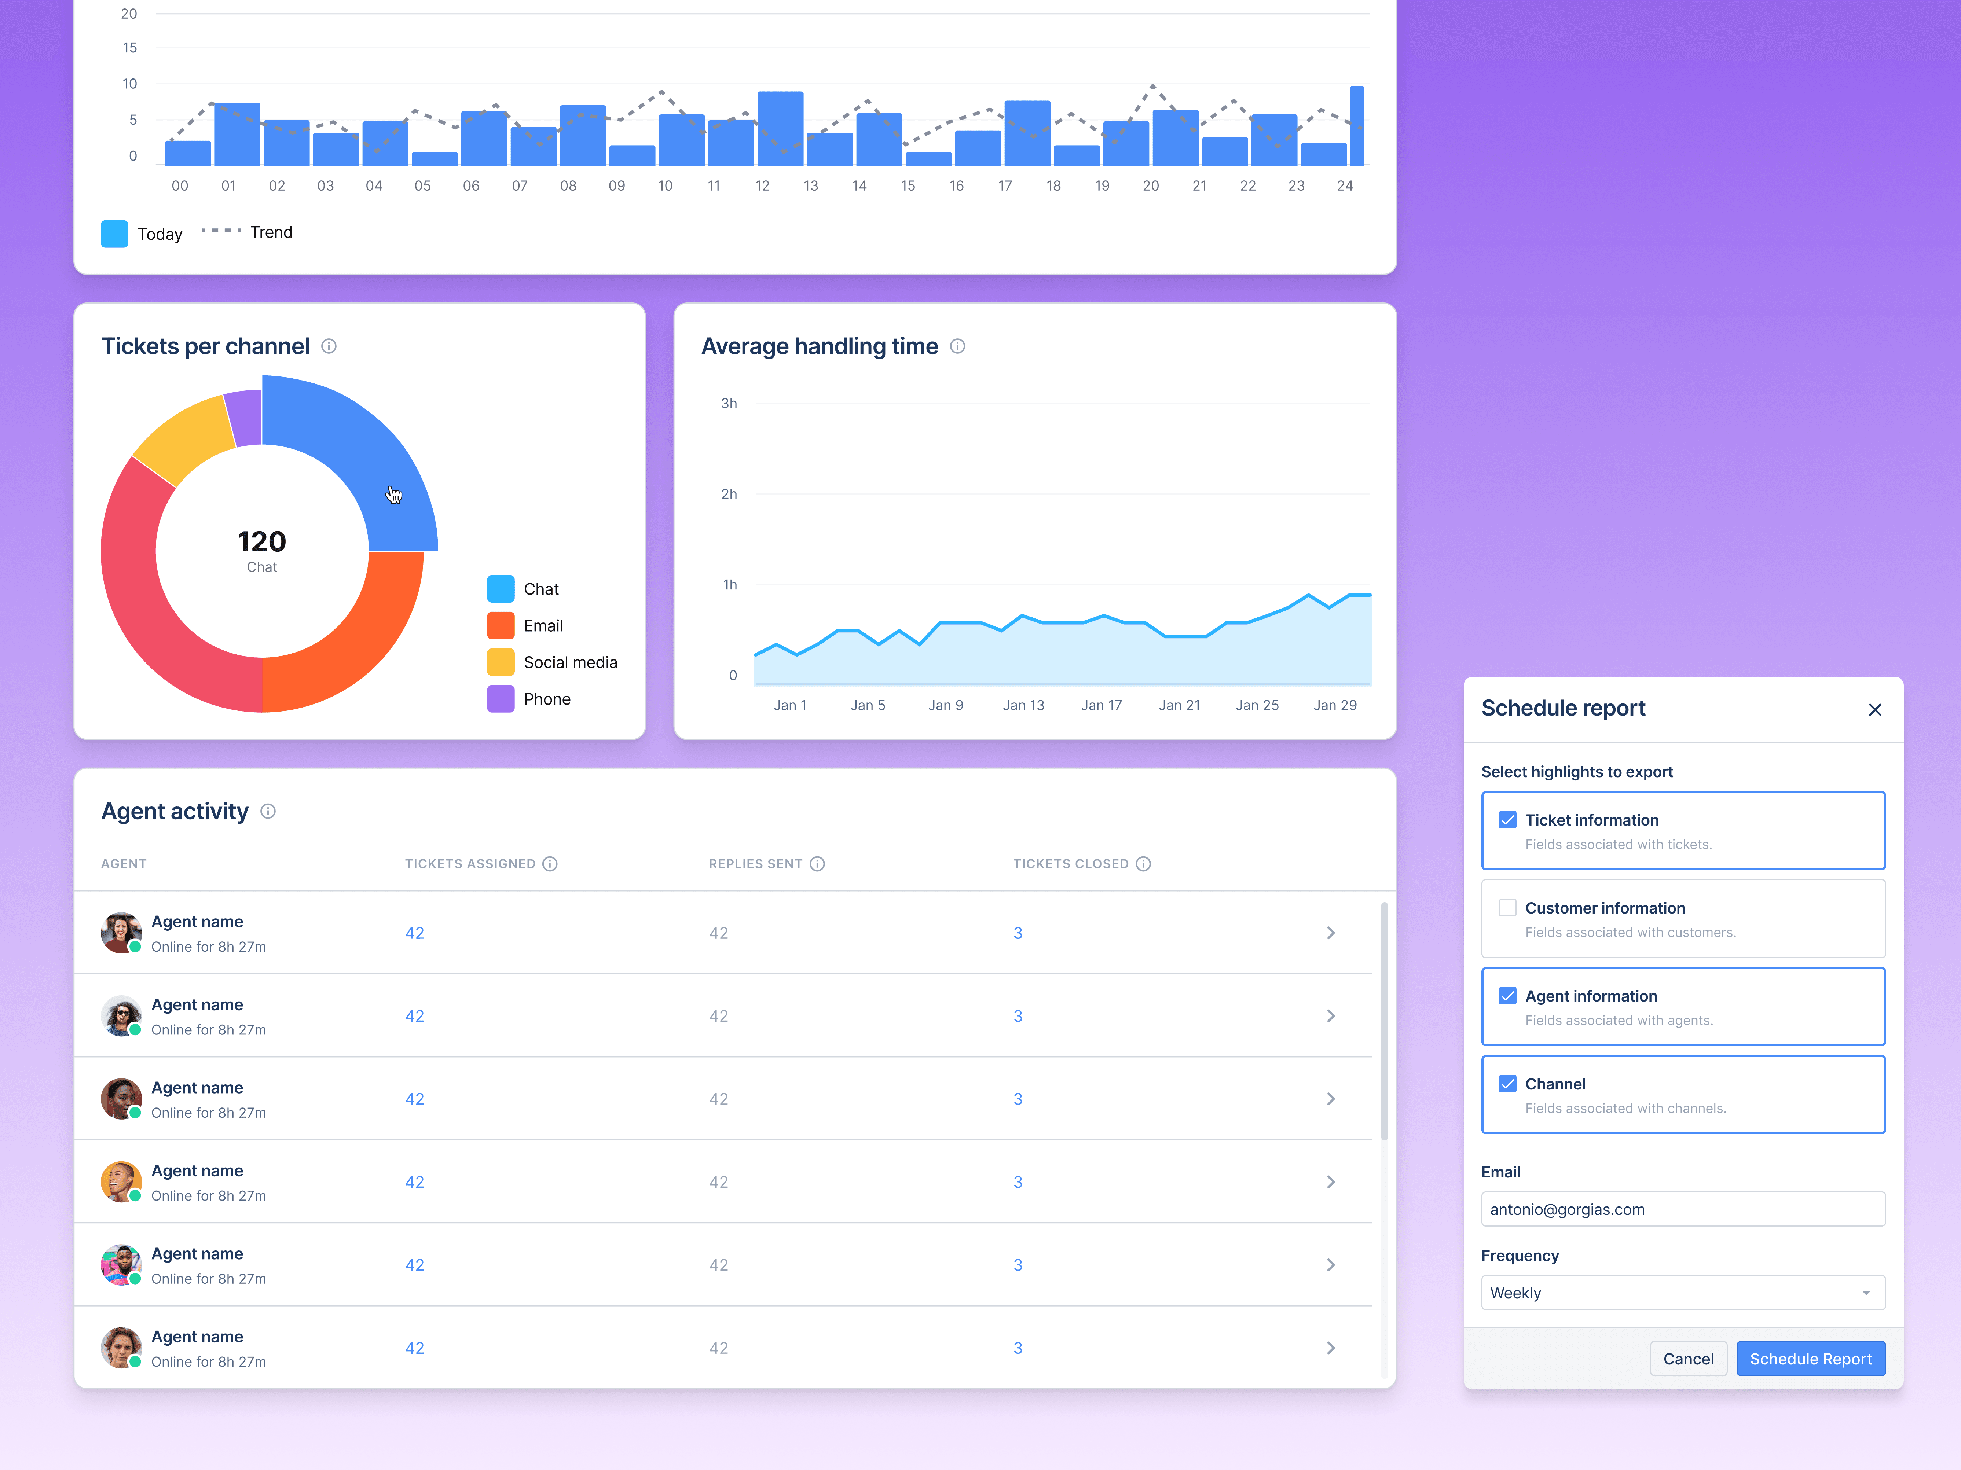Open the Weekly frequency dropdown

tap(1683, 1293)
